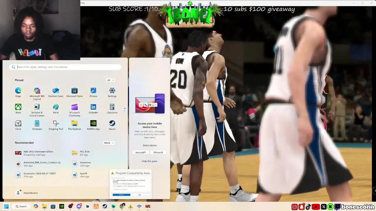Viewport: 376px width, 211px height.
Task: Select Android device button
Action: 140,152
